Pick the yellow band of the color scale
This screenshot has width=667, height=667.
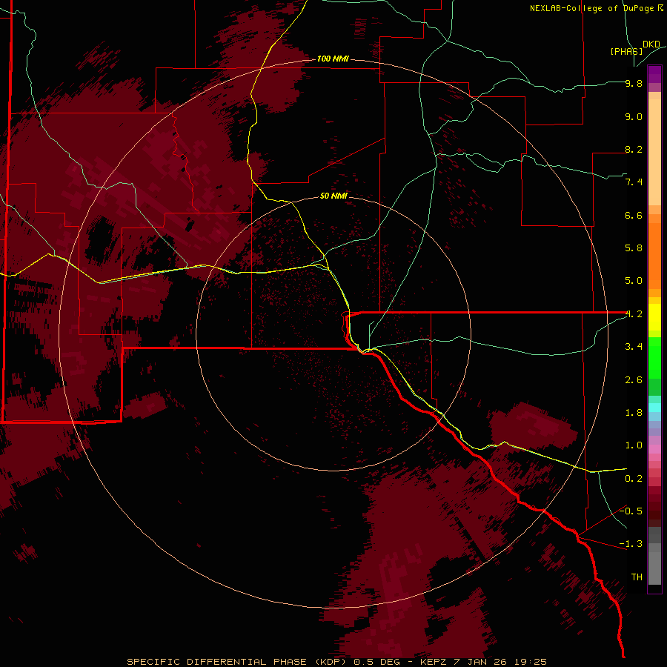(654, 317)
